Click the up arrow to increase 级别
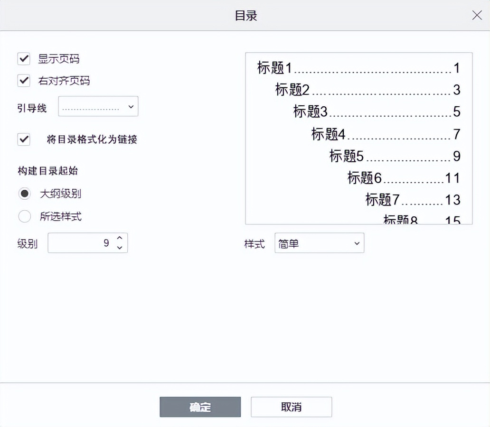 120,239
